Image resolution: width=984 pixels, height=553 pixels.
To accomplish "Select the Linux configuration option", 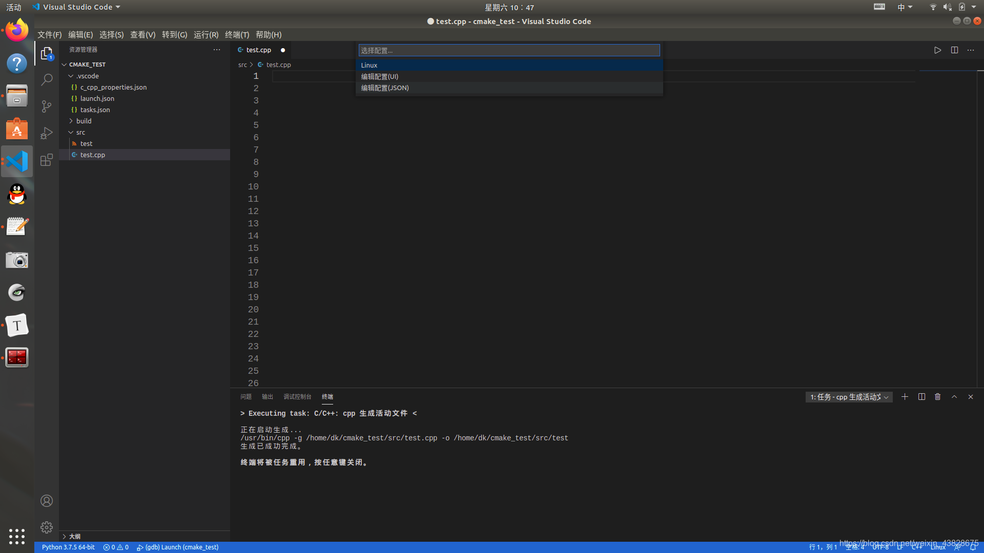I will 369,65.
